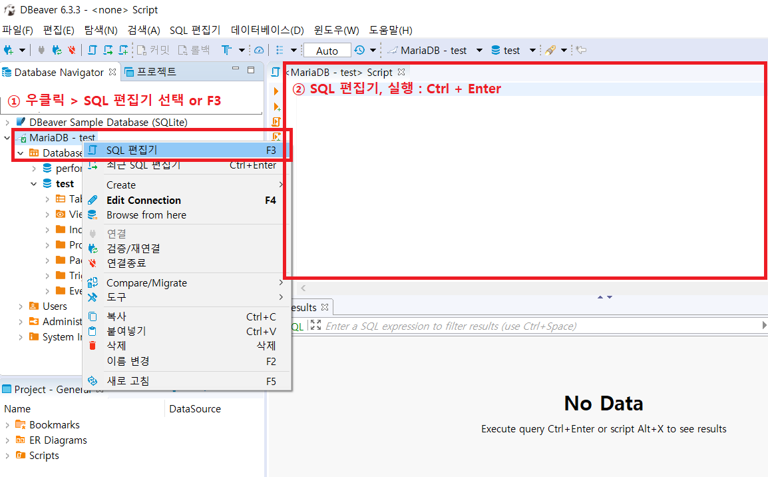Click Execute statement in new tab icon
This screenshot has width=768, height=477.
coord(277,107)
